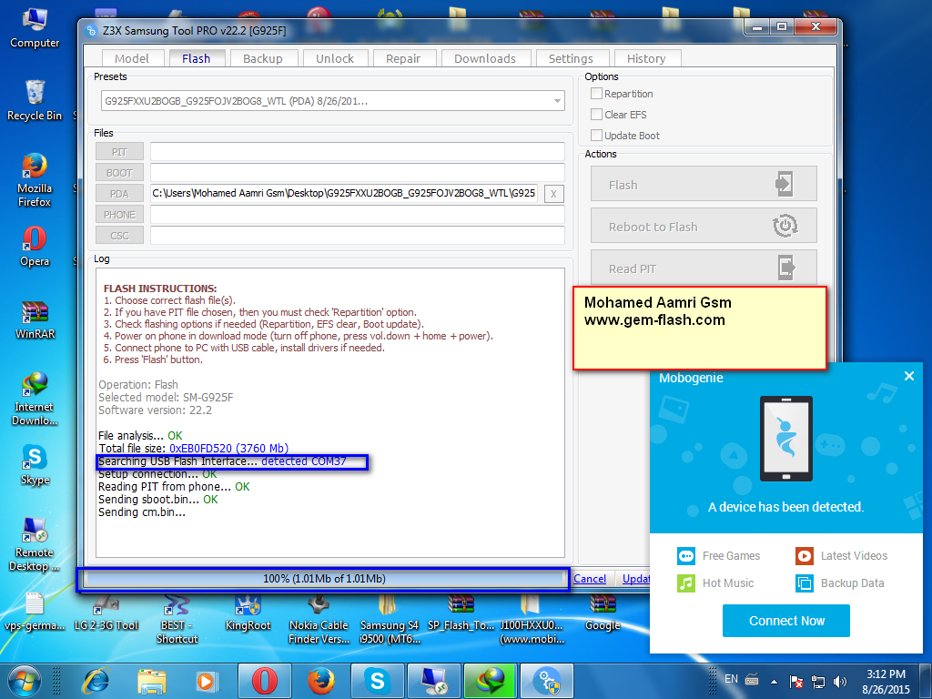Viewport: 932px width, 699px height.
Task: Click the EN language indicator
Action: coord(731,679)
